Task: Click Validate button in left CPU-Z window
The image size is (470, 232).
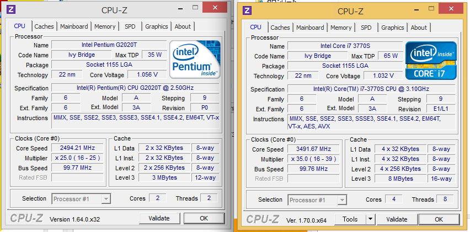Action: point(159,219)
